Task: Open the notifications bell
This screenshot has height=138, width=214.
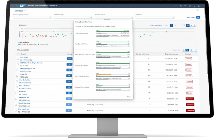Action: (x=194, y=6)
